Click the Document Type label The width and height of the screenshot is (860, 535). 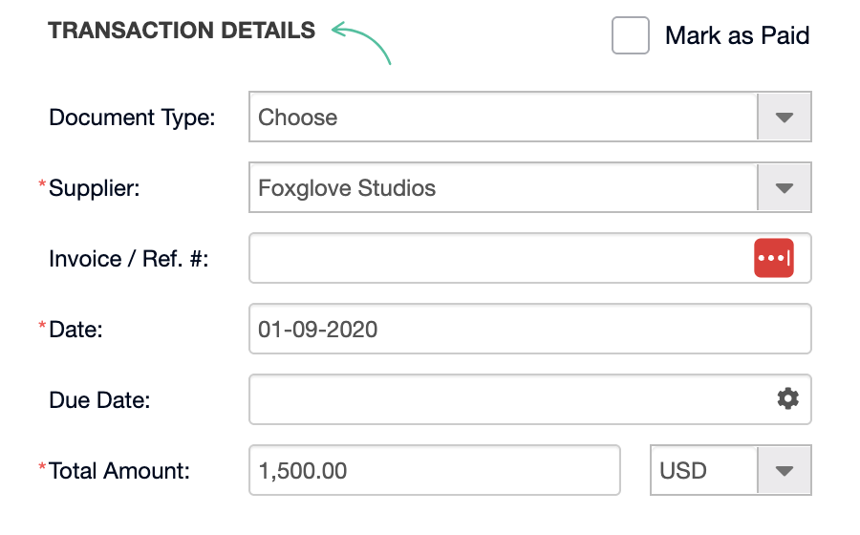coord(132,118)
